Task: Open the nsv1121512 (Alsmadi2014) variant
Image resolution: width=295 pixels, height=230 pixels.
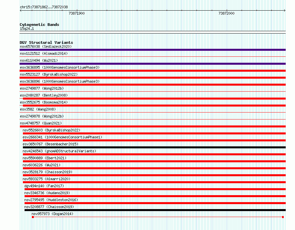Action: tap(44, 53)
